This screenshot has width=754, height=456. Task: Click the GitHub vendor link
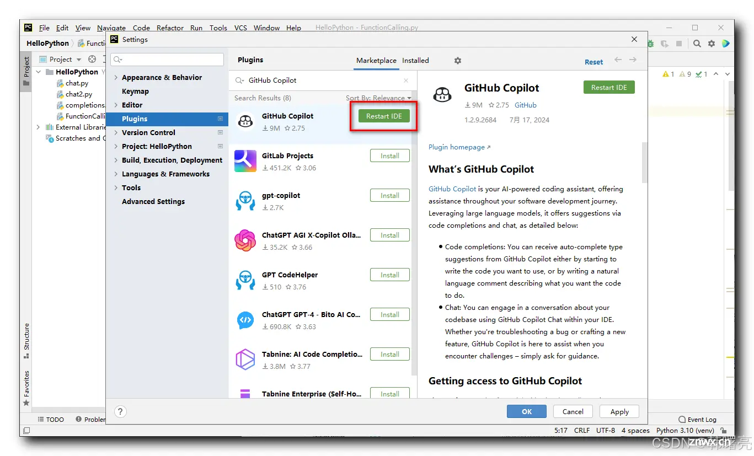coord(526,105)
